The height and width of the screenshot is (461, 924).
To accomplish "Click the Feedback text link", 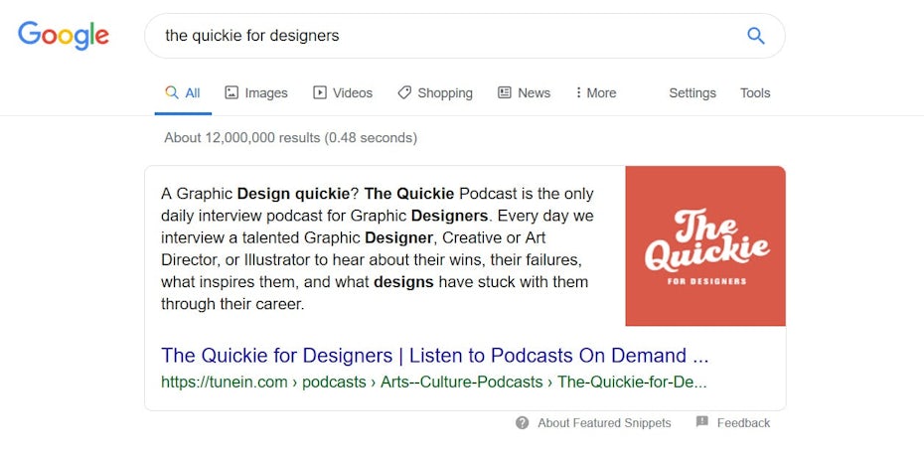I will [x=743, y=423].
